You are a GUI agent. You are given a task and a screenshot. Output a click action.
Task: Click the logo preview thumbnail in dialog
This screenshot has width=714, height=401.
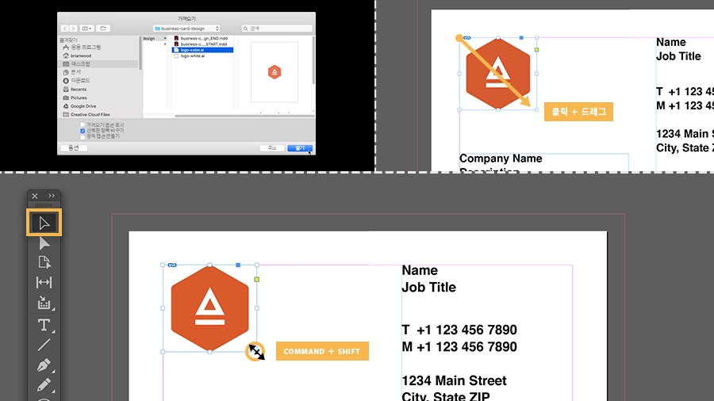(x=274, y=72)
